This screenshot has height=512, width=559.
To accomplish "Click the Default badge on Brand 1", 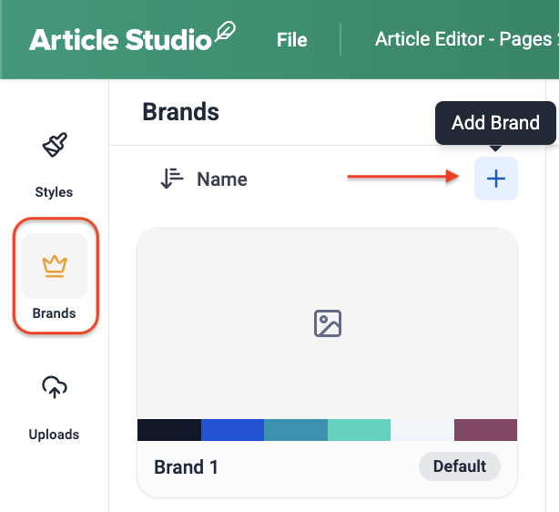I will click(x=459, y=466).
